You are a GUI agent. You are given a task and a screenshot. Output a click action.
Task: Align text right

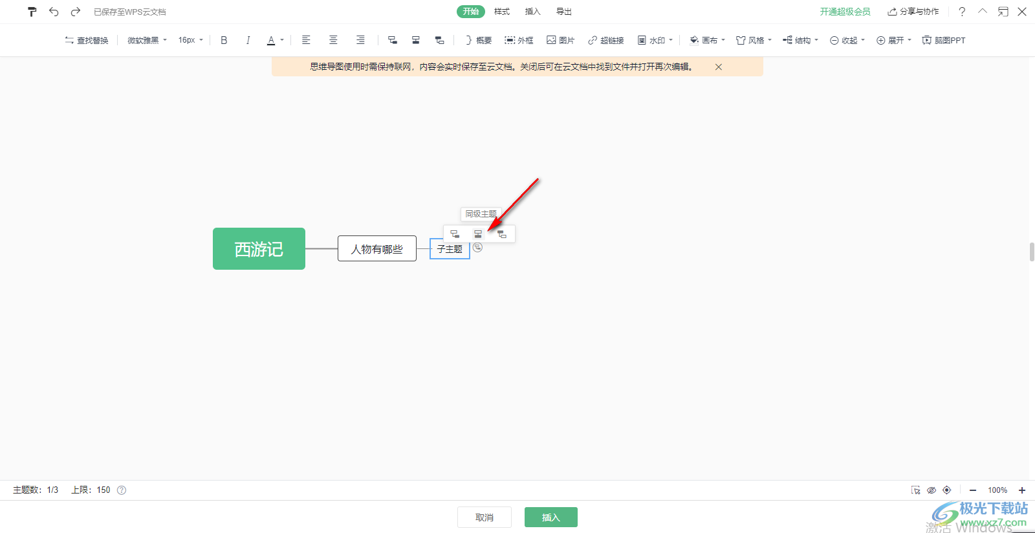360,40
